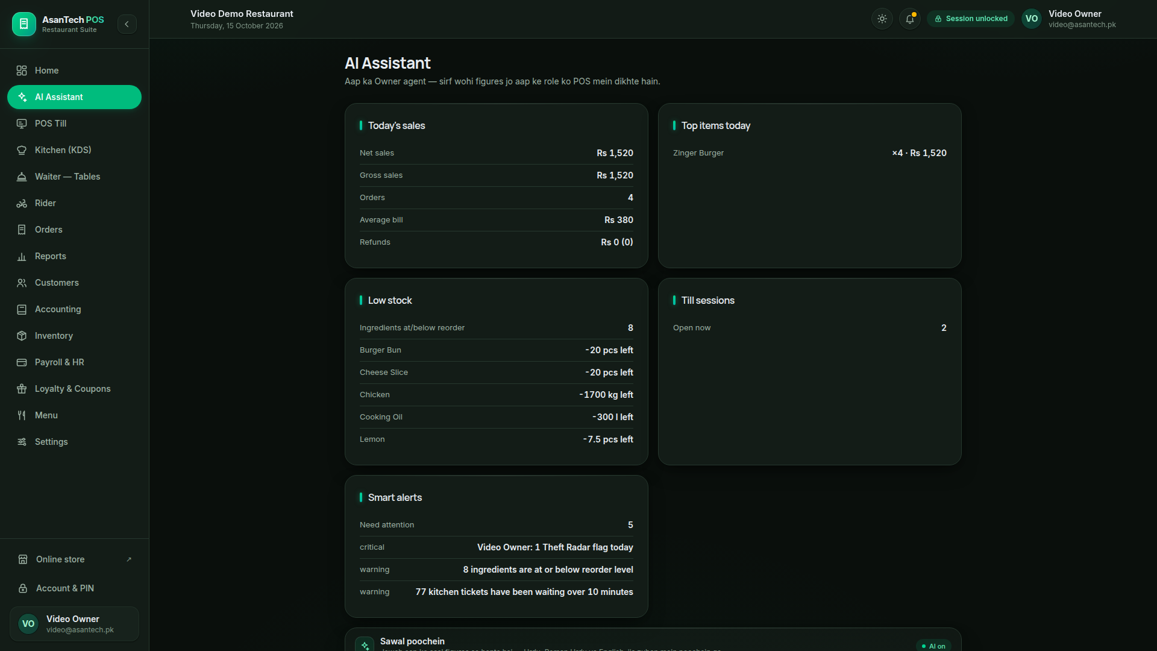Viewport: 1157px width, 651px height.
Task: Open Reports chart icon
Action: (x=22, y=256)
